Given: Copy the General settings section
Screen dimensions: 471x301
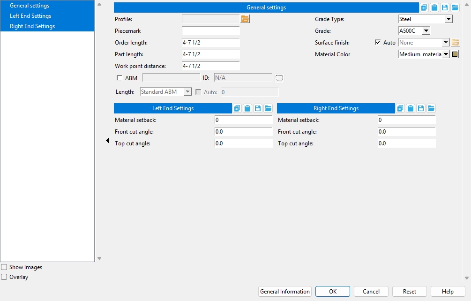Looking at the screenshot, I should [424, 8].
